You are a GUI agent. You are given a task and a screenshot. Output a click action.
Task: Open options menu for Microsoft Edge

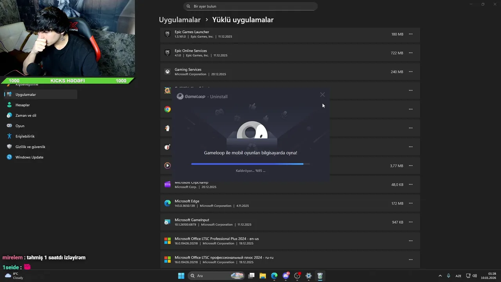pyautogui.click(x=411, y=203)
